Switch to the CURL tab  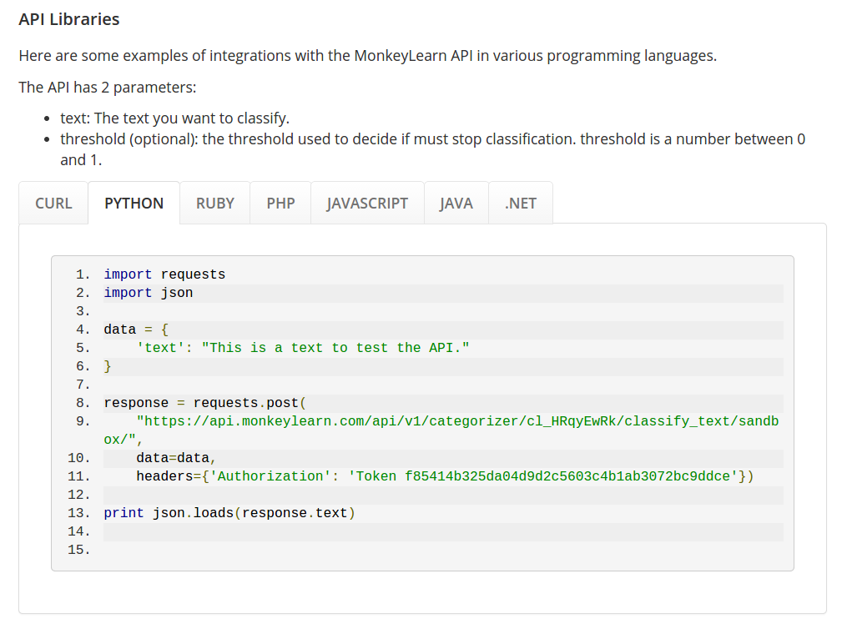point(53,204)
